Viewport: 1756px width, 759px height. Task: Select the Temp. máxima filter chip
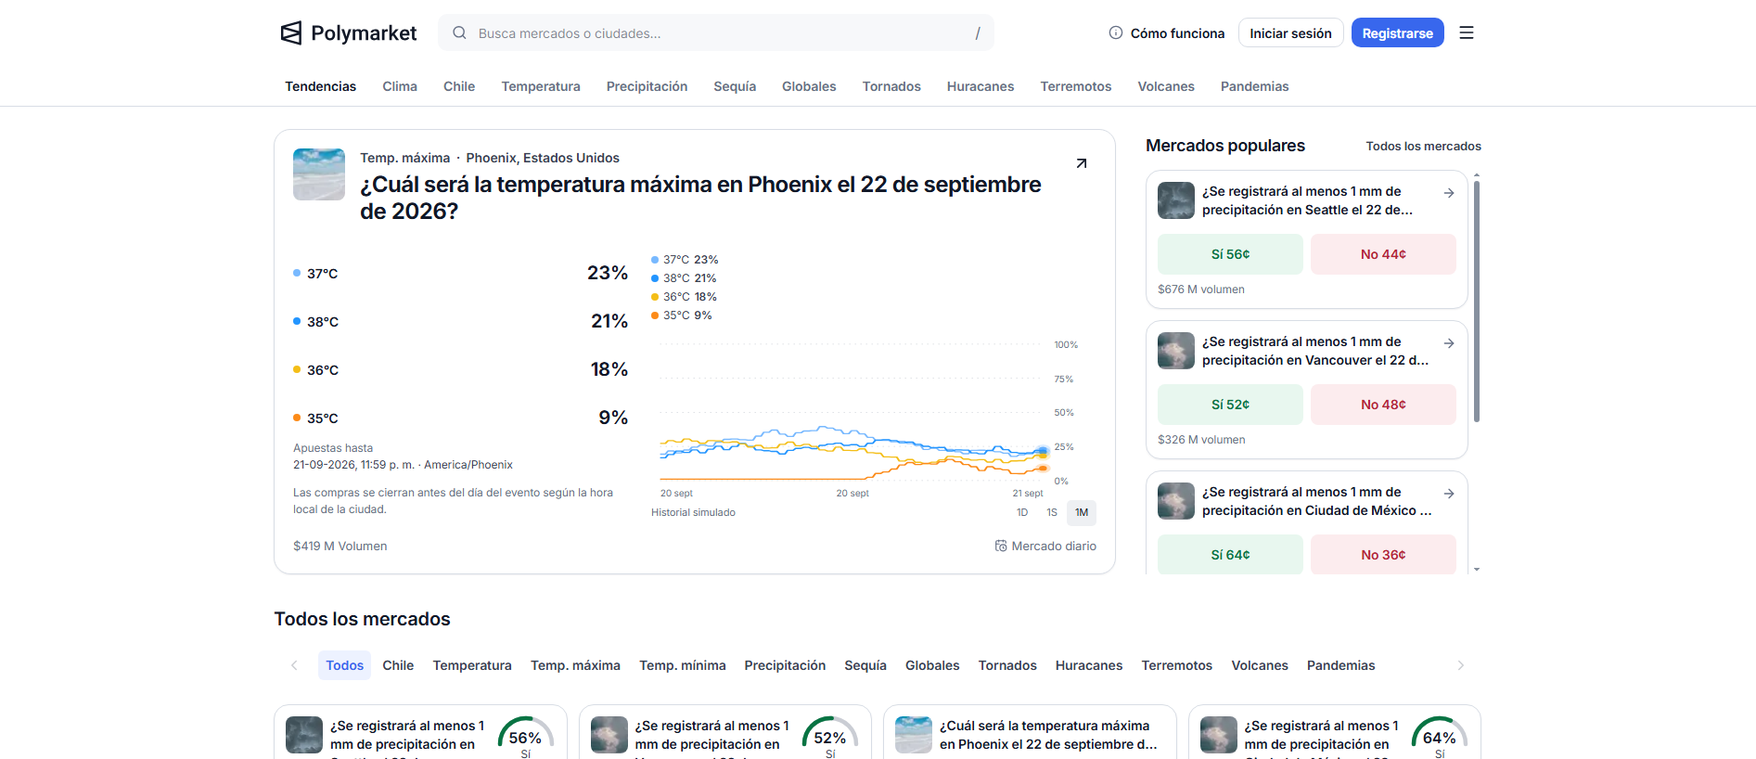(575, 665)
